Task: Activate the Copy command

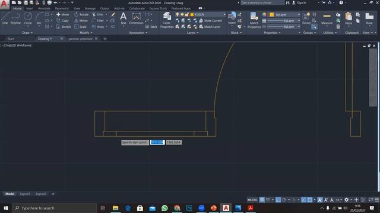Action: (x=62, y=21)
